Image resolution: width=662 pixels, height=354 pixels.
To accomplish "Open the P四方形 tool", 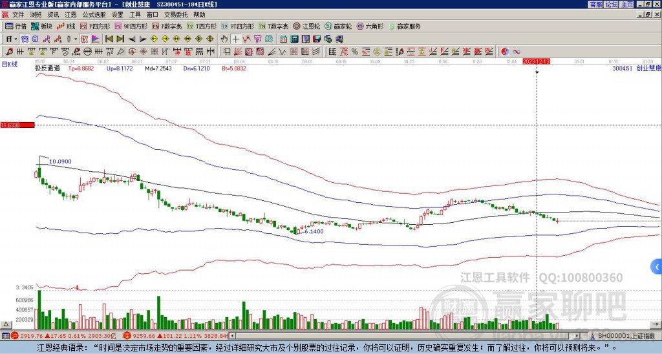I will [x=96, y=26].
